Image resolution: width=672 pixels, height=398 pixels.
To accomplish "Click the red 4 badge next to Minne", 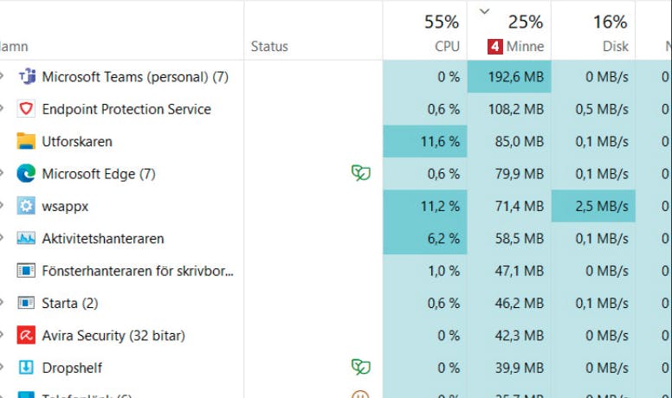I will [x=495, y=46].
